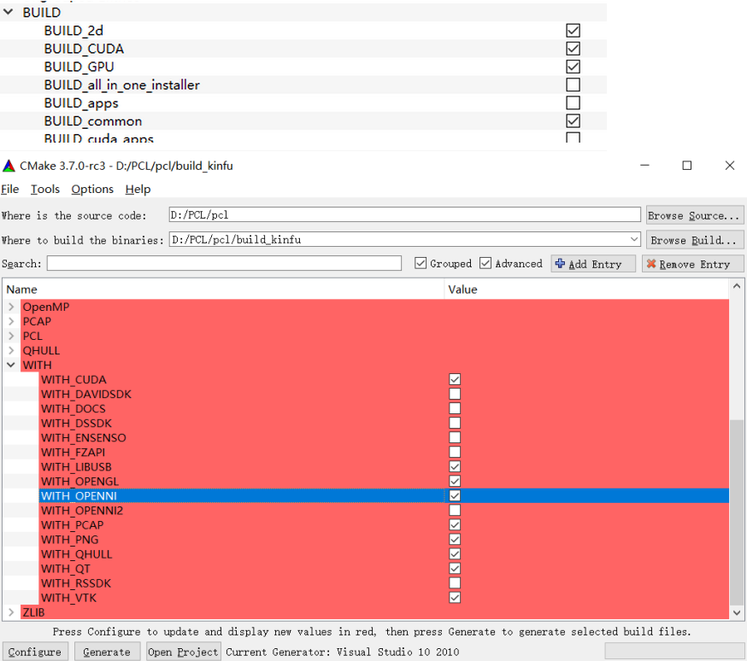Toggle BUILD_common checkbox
747x661 pixels.
[573, 121]
